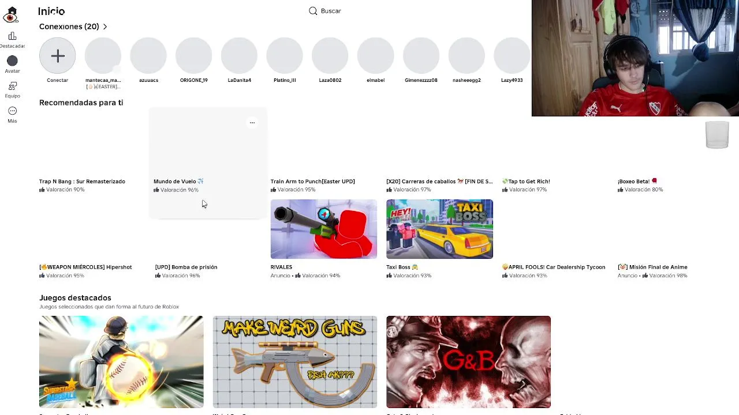Click the rating icon on Trap N Bang
The image size is (739, 415).
(x=42, y=190)
